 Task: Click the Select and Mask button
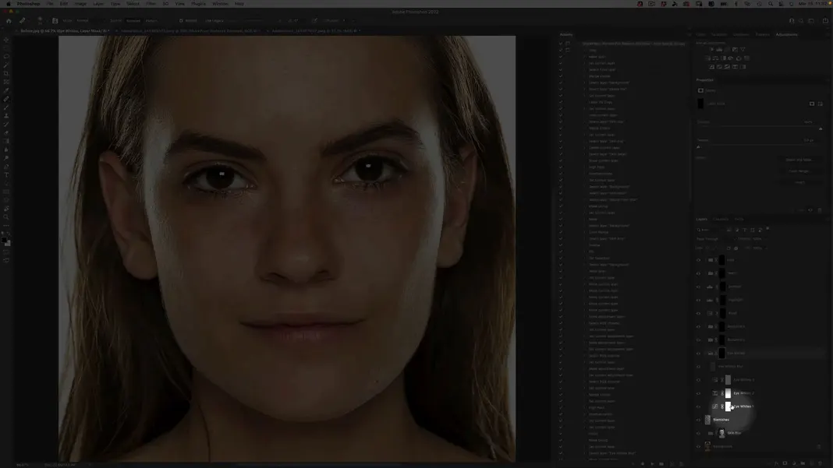click(799, 160)
